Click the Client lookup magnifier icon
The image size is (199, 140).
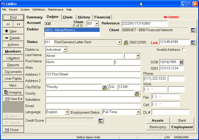(x=192, y=30)
